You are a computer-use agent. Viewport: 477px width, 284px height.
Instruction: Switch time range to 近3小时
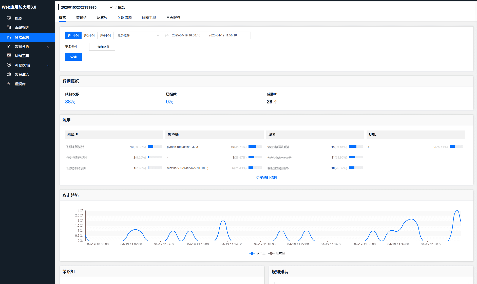coord(89,35)
